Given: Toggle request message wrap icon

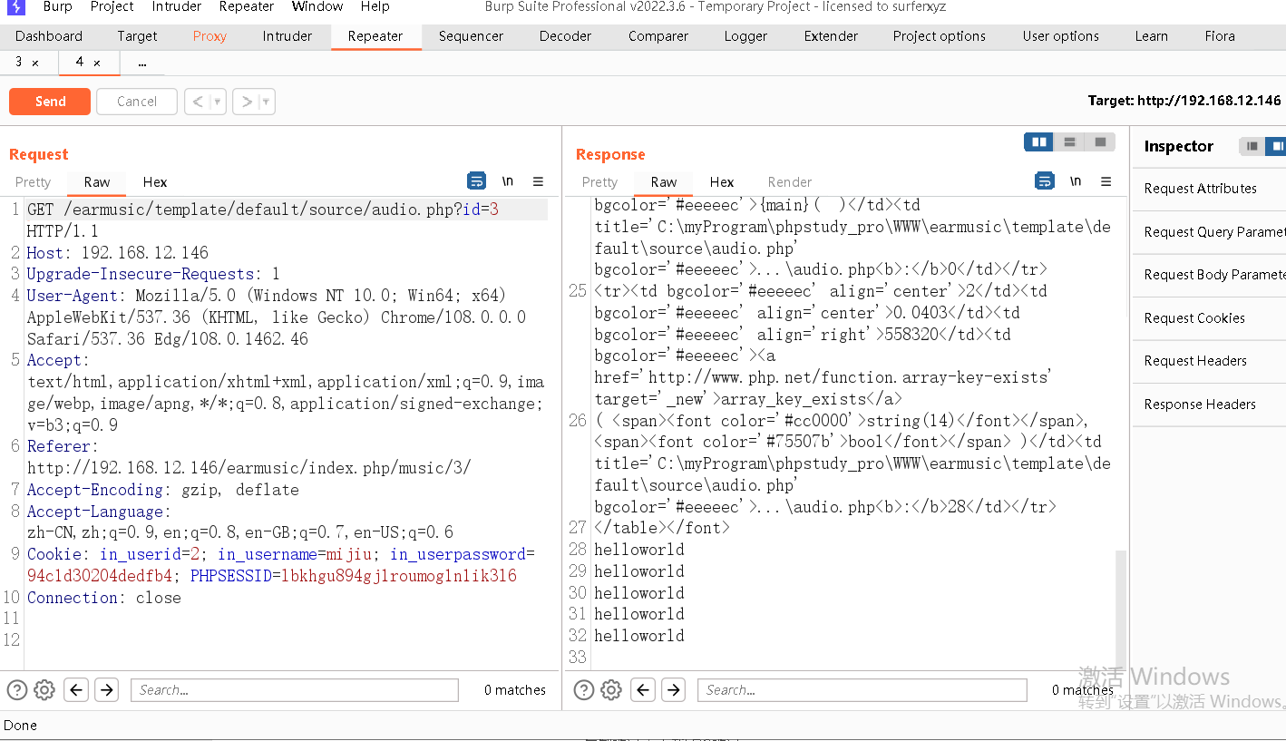Looking at the screenshot, I should pos(476,181).
